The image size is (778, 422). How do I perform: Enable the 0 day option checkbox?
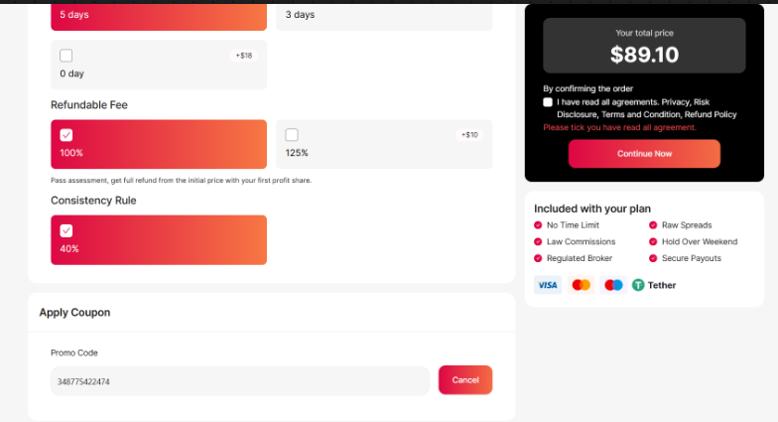65,56
